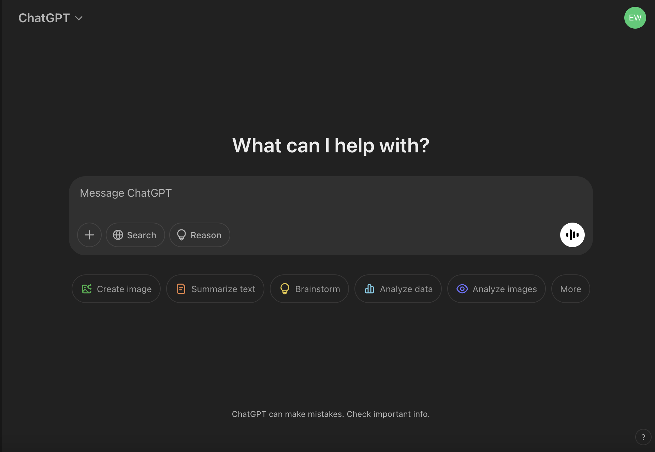This screenshot has height=452, width=655.
Task: Click the "ChatGPT can make mistakes" disclaimer text
Action: (x=331, y=414)
